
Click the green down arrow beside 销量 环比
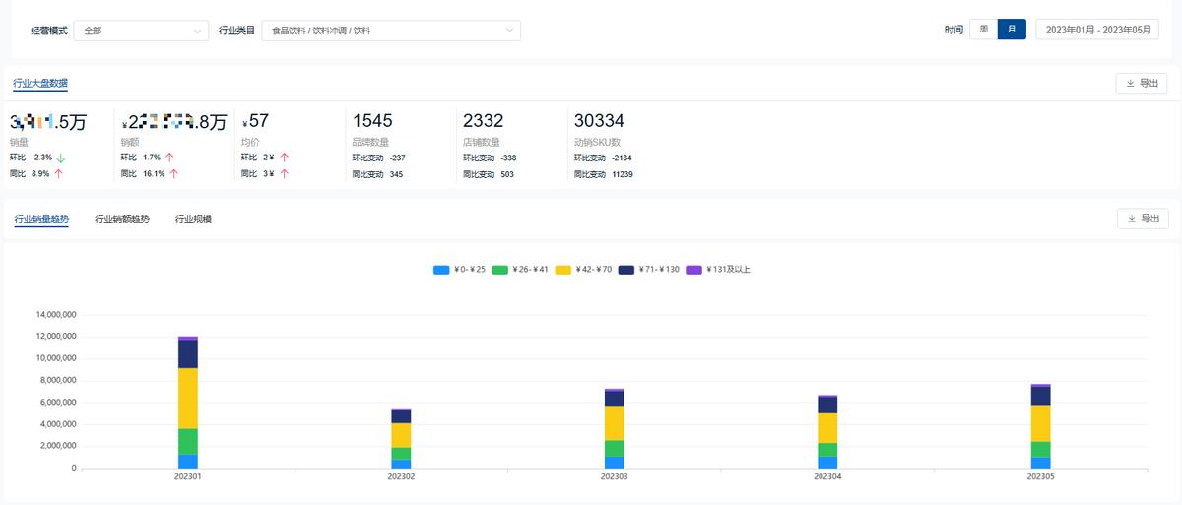[x=61, y=158]
